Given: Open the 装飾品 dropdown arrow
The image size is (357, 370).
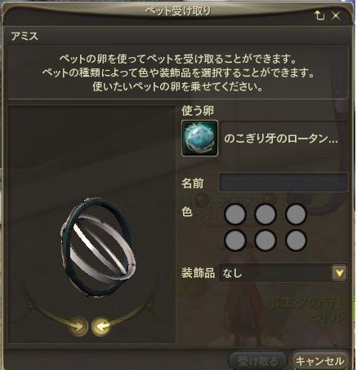Looking at the screenshot, I should pyautogui.click(x=340, y=273).
